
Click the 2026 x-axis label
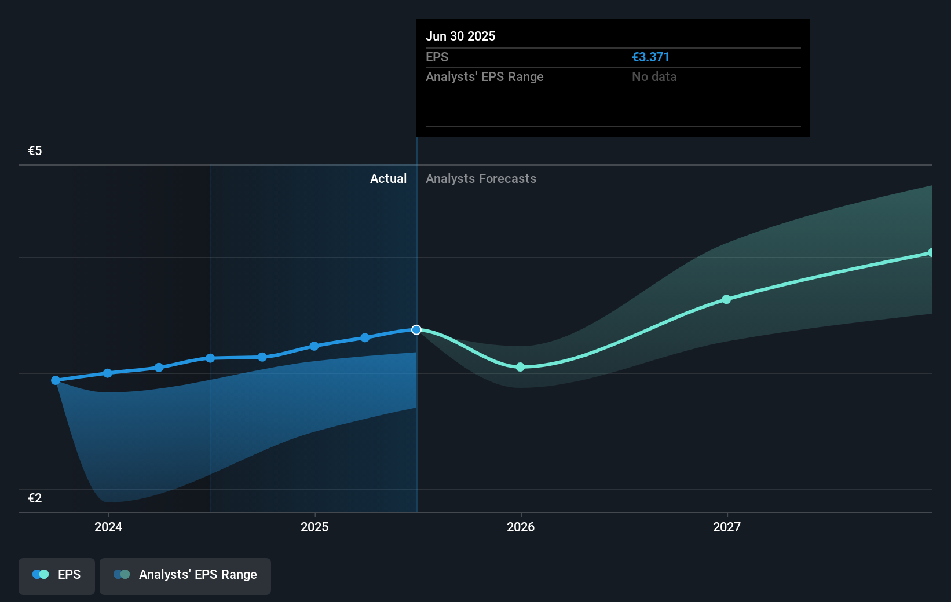pos(521,527)
